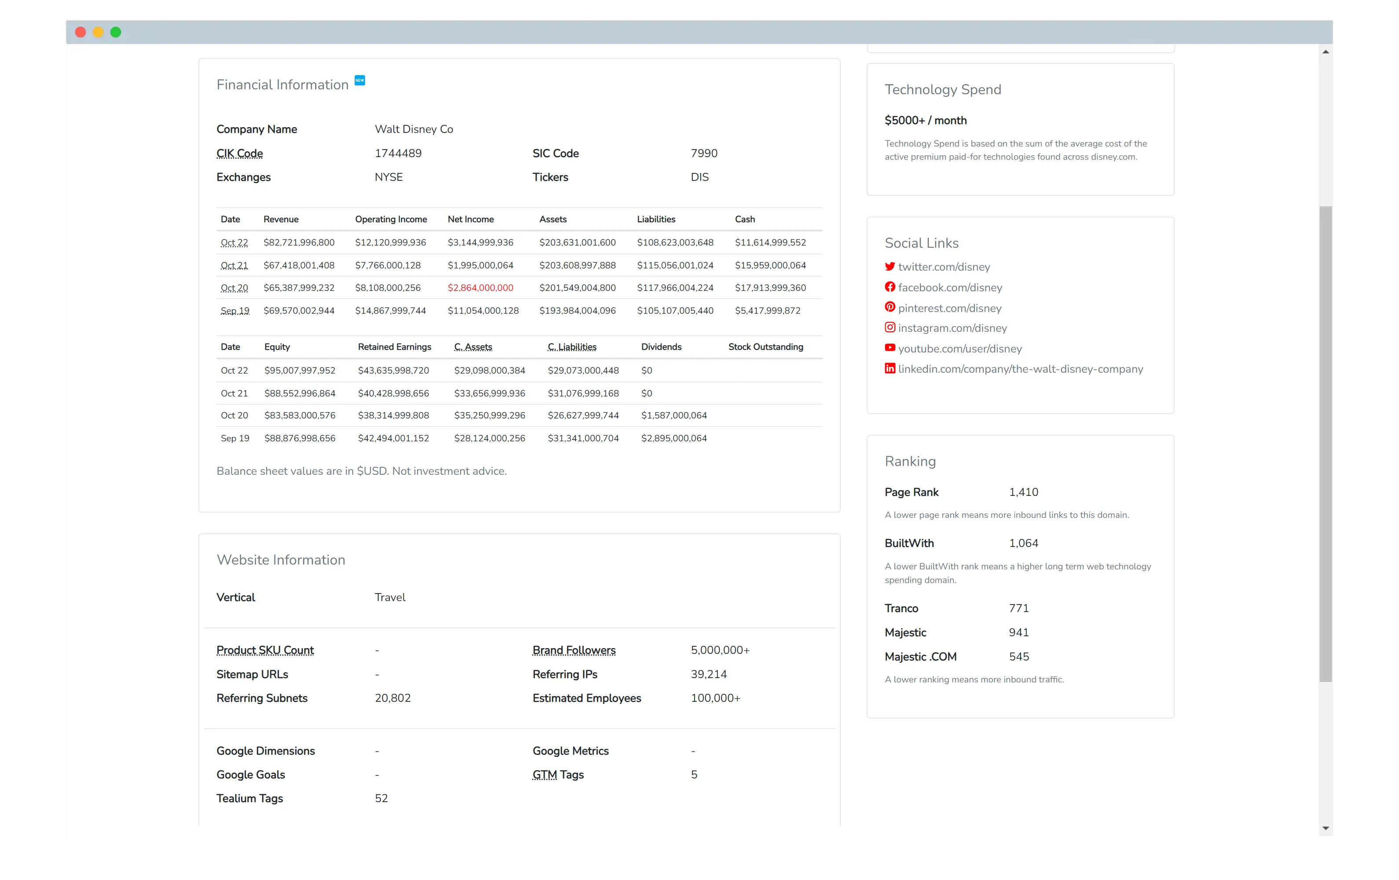Click the Oct 22 revenue $82,721,996,800
This screenshot has width=1399, height=880.
coord(299,242)
